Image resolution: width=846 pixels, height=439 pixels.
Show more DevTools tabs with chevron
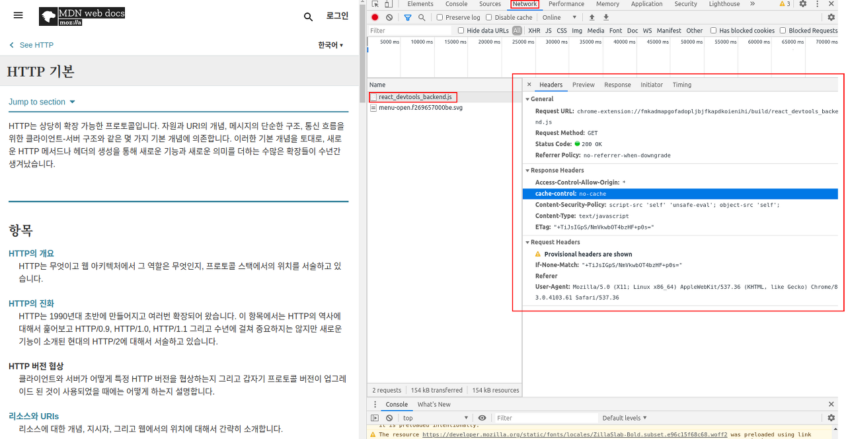pos(752,4)
